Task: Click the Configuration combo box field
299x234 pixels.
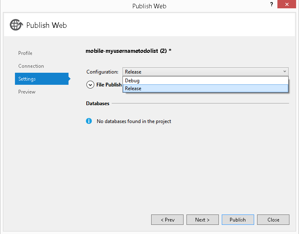Action: 206,72
